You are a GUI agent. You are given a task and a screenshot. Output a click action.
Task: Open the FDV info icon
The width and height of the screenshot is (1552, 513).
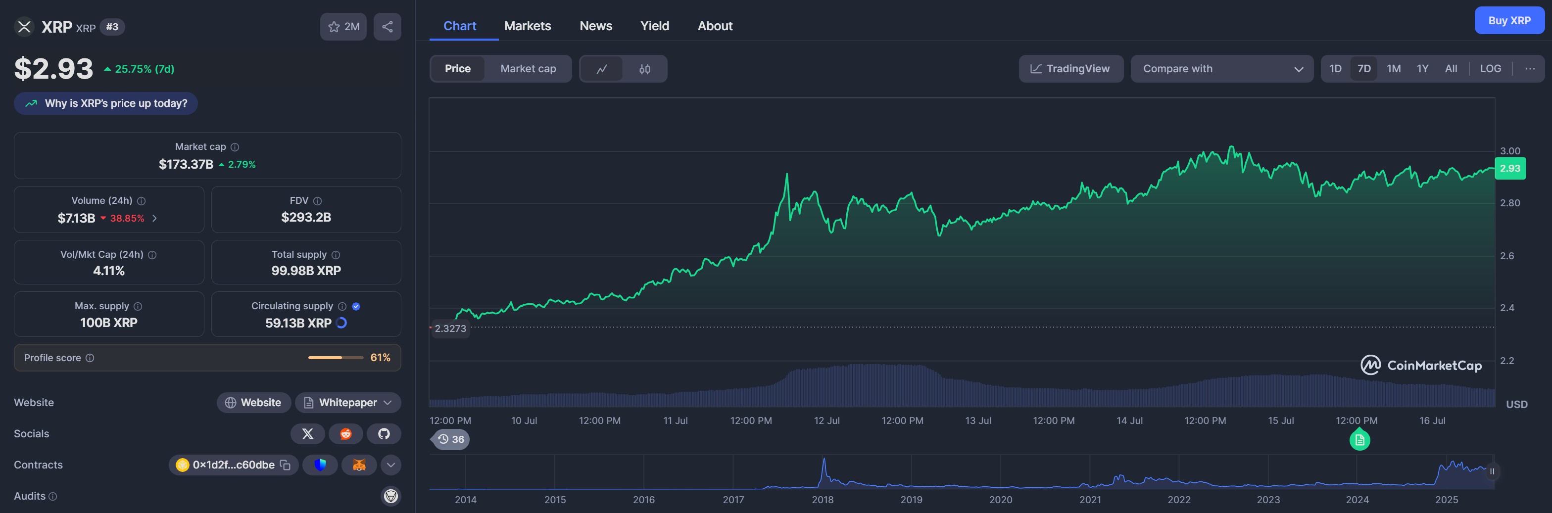click(x=318, y=201)
